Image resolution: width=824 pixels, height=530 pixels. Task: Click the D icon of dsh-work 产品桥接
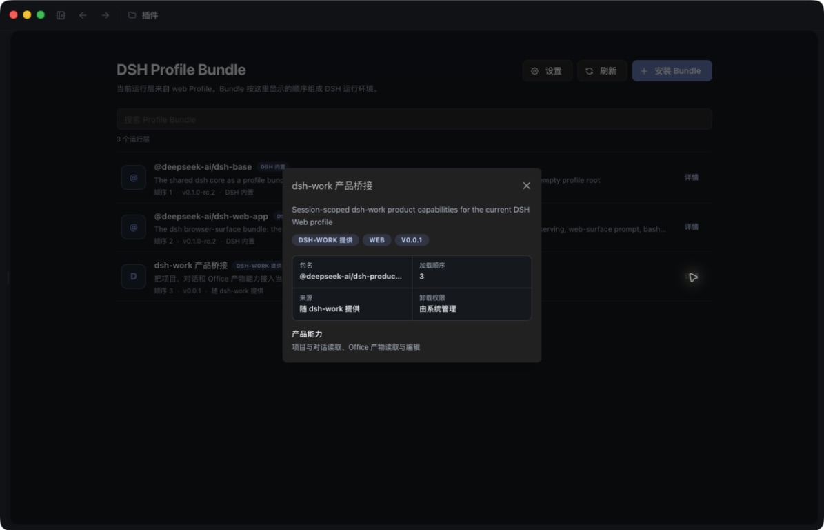coord(134,277)
